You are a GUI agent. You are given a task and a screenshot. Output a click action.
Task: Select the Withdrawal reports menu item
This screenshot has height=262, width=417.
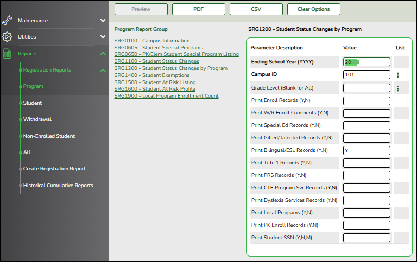pyautogui.click(x=37, y=119)
